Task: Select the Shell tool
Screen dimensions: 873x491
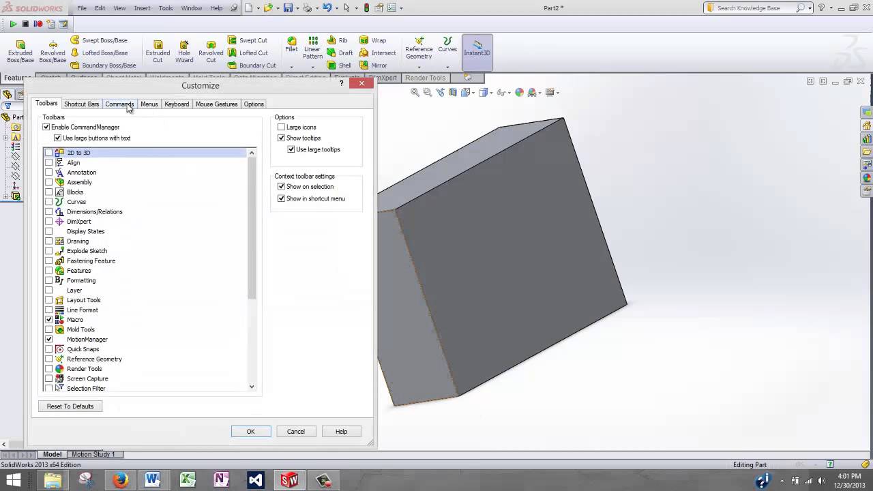Action: pos(339,65)
